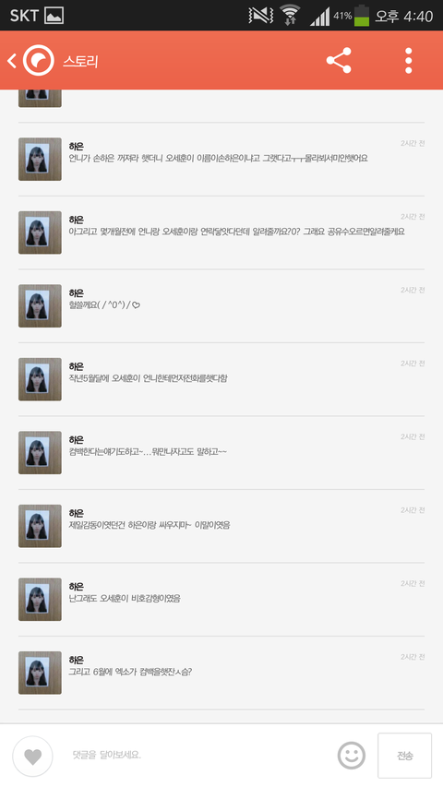Open the KakaoStory logo icon
This screenshot has height=787, width=443.
tap(38, 61)
